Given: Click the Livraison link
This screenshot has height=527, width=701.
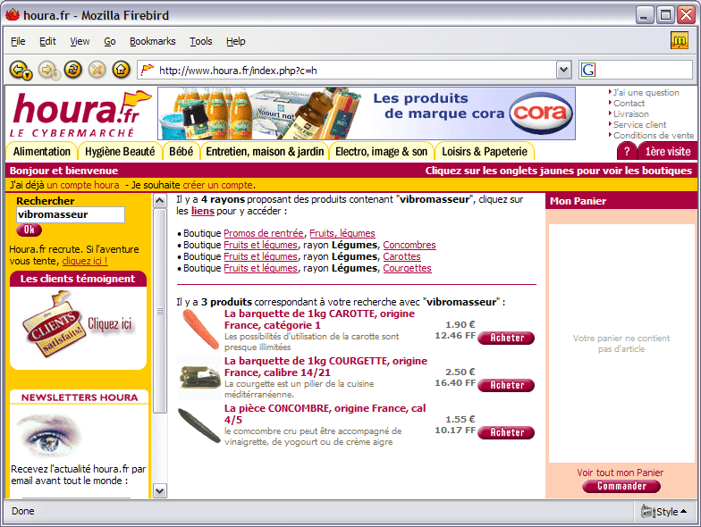Looking at the screenshot, I should (x=630, y=114).
